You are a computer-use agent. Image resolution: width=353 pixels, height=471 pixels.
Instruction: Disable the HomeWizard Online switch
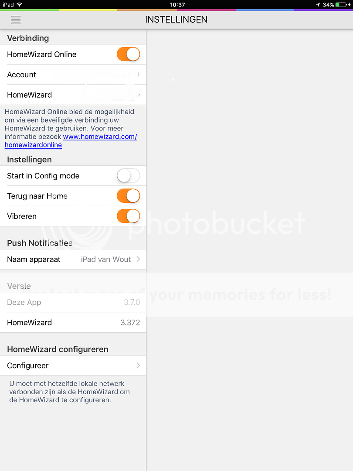(x=129, y=55)
